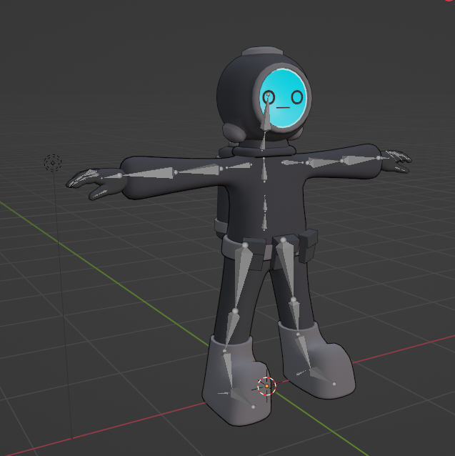This screenshot has height=456, width=455.
Task: Select the toe bone in the rear boot
Action: click(322, 376)
